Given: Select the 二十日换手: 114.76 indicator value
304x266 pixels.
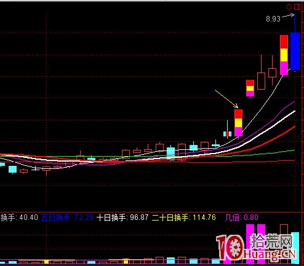Looking at the screenshot, I should [x=184, y=217].
